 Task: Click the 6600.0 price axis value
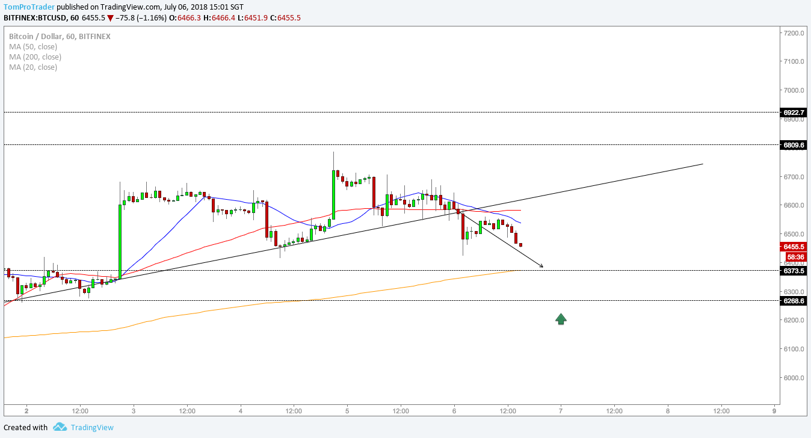794,205
